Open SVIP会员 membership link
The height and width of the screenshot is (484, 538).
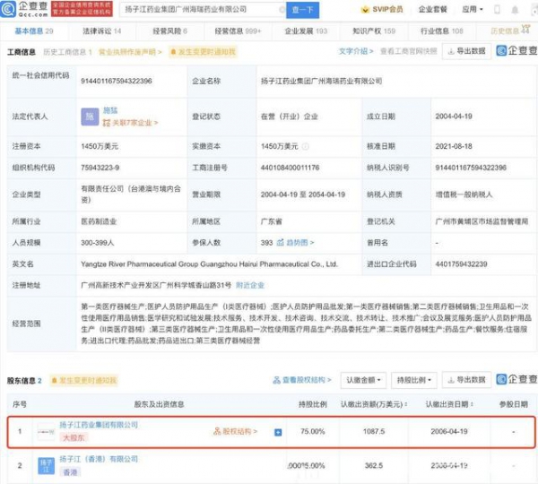(x=382, y=9)
